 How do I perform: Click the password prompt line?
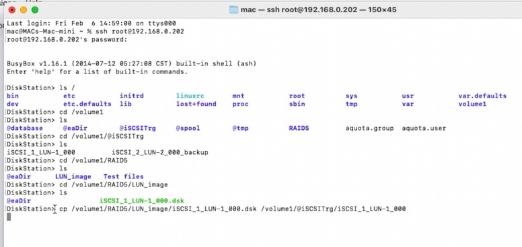click(x=67, y=40)
